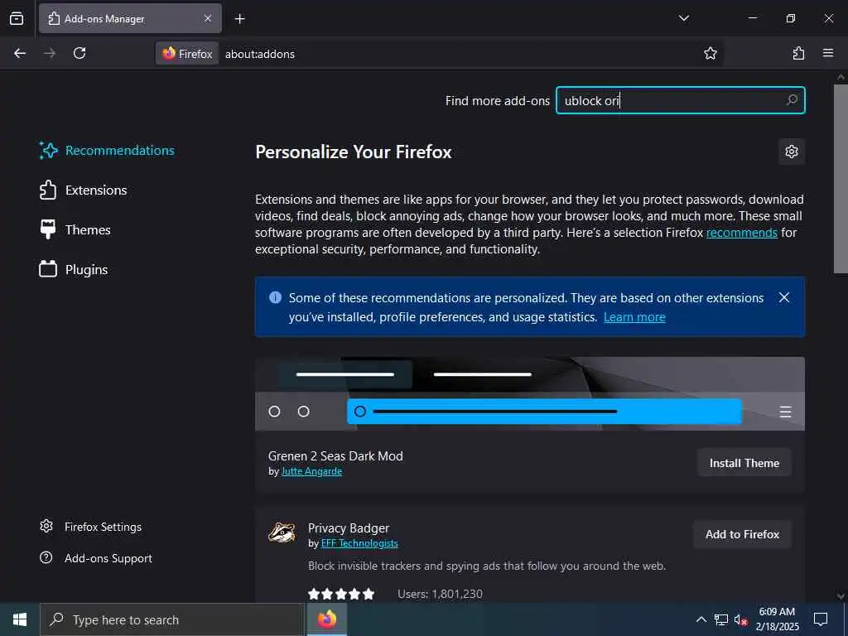Open the Plugins category
Viewport: 848px width, 636px height.
[74, 269]
